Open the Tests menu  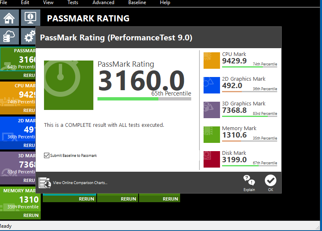(73, 2)
